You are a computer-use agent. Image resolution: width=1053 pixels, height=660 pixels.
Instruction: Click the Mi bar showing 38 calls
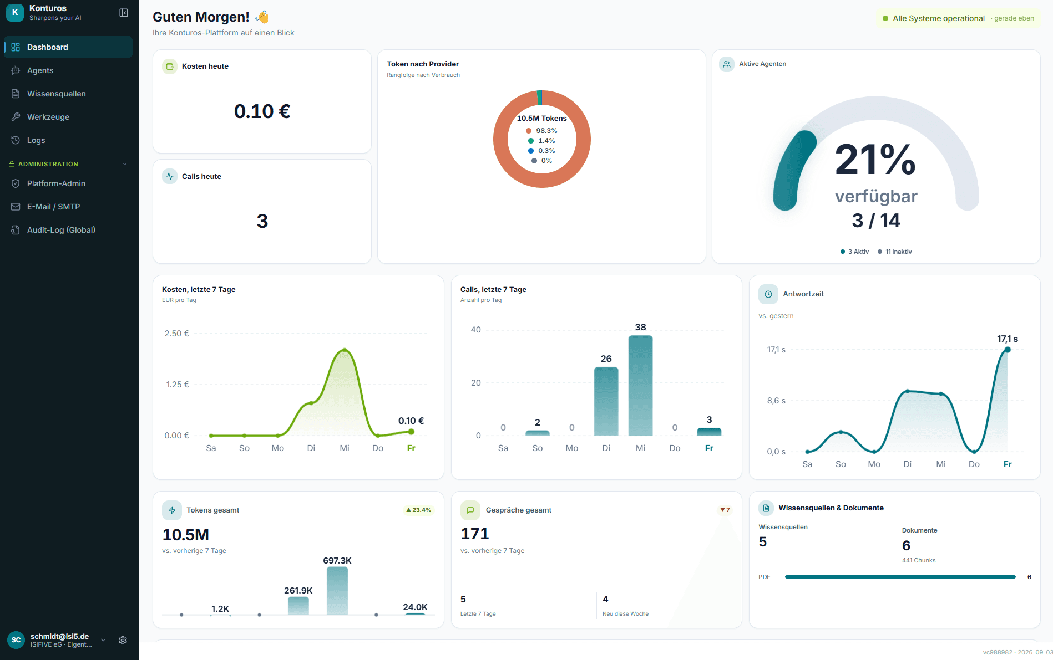640,386
